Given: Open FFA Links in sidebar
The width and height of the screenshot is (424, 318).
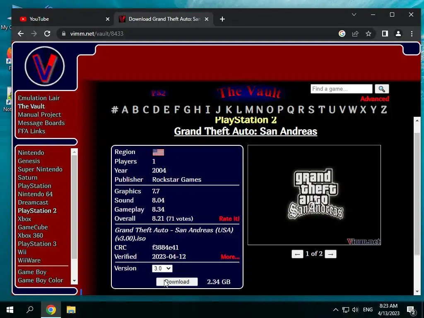Looking at the screenshot, I should click(x=31, y=131).
